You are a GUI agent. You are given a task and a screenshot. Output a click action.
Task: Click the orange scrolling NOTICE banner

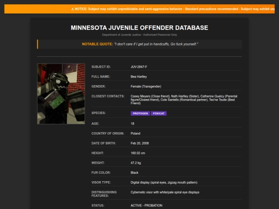click(x=139, y=9)
